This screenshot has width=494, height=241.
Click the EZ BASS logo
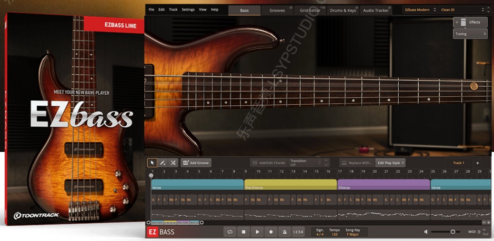point(161,232)
